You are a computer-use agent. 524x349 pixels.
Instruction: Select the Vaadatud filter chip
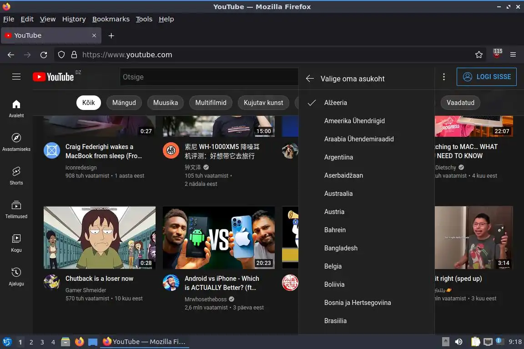[x=460, y=103]
